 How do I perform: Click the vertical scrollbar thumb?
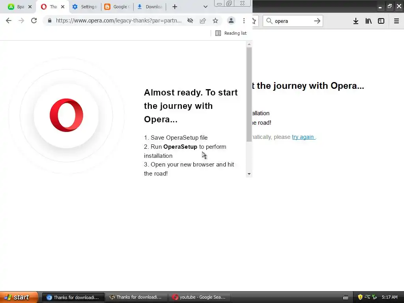coord(249,94)
